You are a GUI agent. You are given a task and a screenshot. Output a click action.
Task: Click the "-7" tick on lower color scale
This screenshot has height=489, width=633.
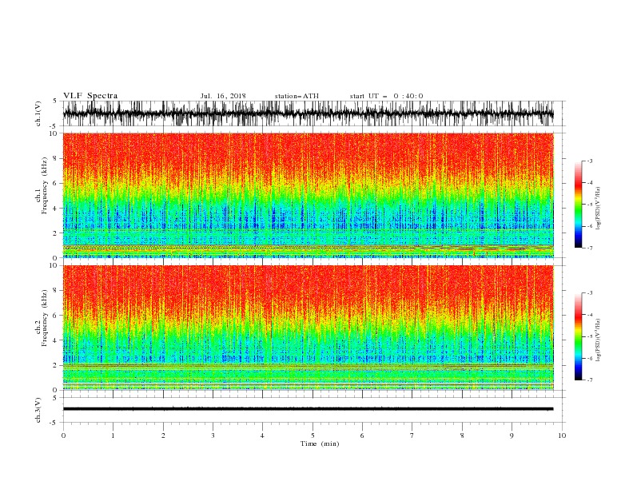[x=590, y=380]
